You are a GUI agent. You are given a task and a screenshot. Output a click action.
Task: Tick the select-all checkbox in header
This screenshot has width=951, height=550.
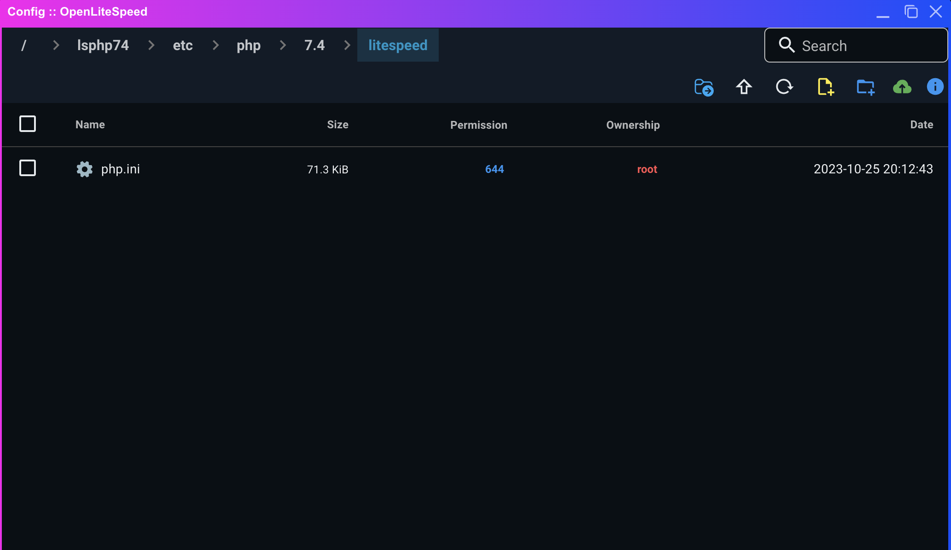tap(28, 124)
